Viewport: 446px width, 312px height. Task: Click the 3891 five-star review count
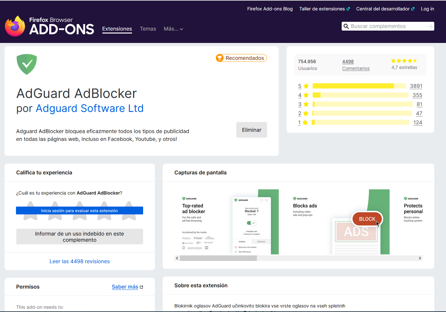click(416, 86)
